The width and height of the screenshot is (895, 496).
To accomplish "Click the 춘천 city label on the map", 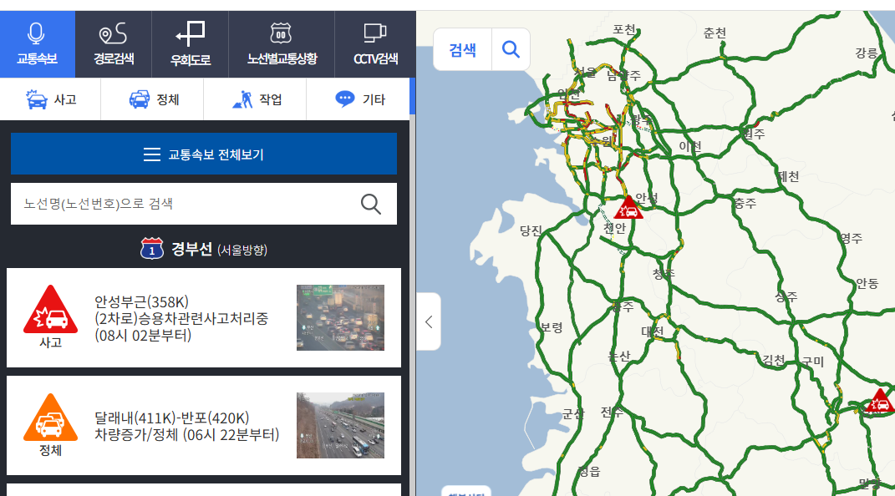I will 714,33.
